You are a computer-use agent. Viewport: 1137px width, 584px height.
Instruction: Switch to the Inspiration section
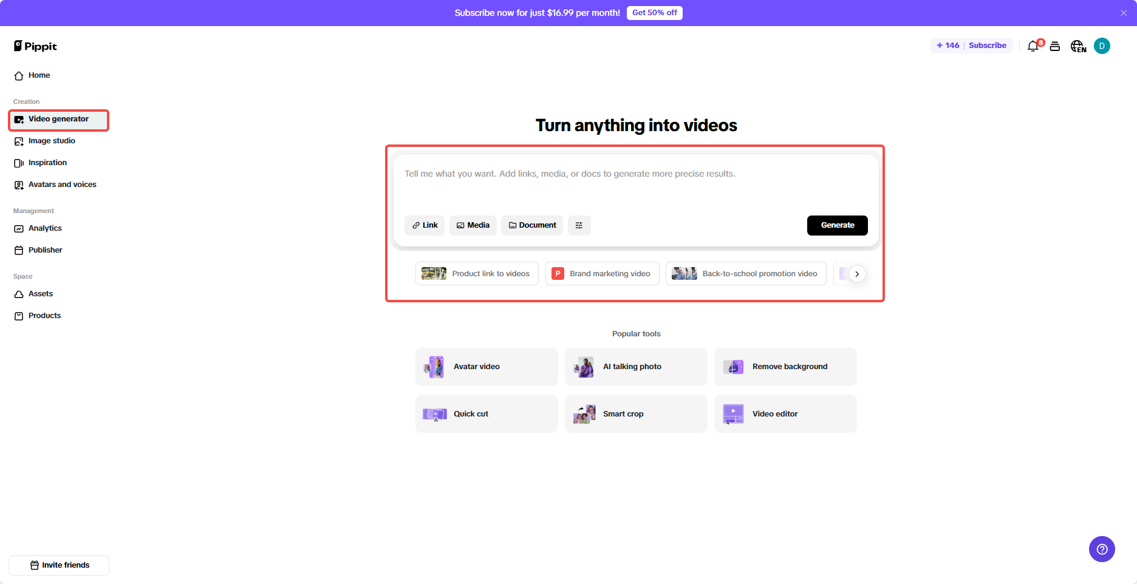point(47,162)
